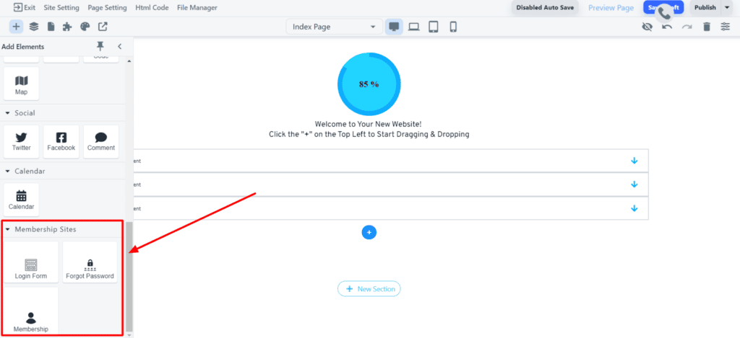Open the Index Page dropdown
This screenshot has height=338, width=740.
point(334,27)
